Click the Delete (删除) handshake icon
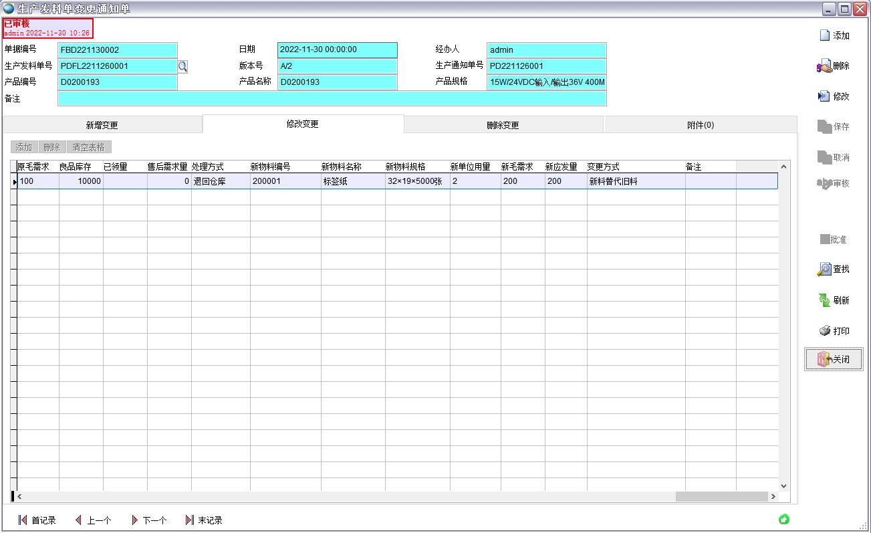Screen dimensions: 871x533 tap(824, 66)
